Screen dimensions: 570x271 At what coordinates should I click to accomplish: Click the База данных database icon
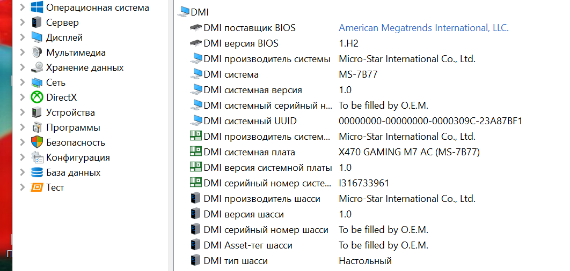[x=37, y=172]
